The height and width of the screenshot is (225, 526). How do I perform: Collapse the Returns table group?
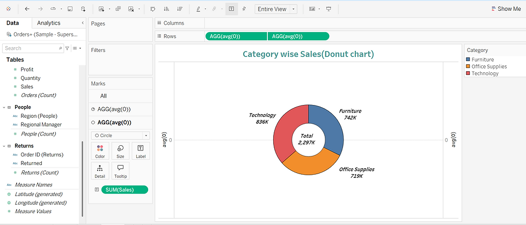coord(4,146)
